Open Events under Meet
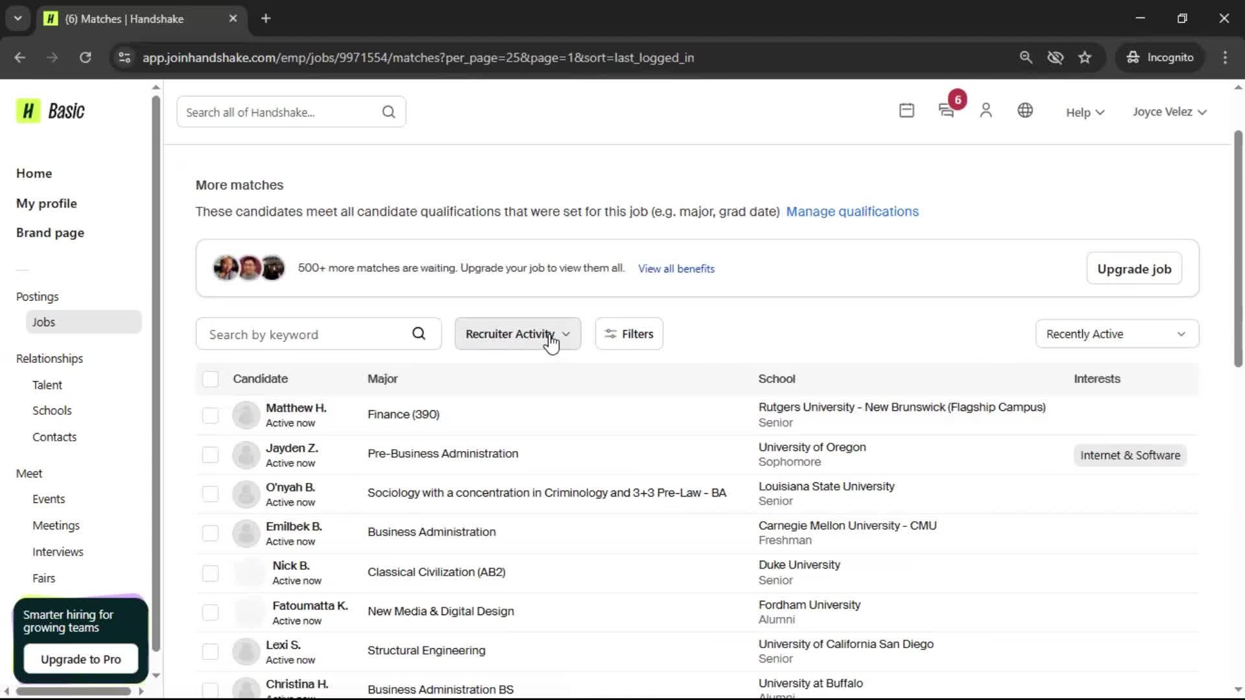The width and height of the screenshot is (1245, 700). pos(49,499)
